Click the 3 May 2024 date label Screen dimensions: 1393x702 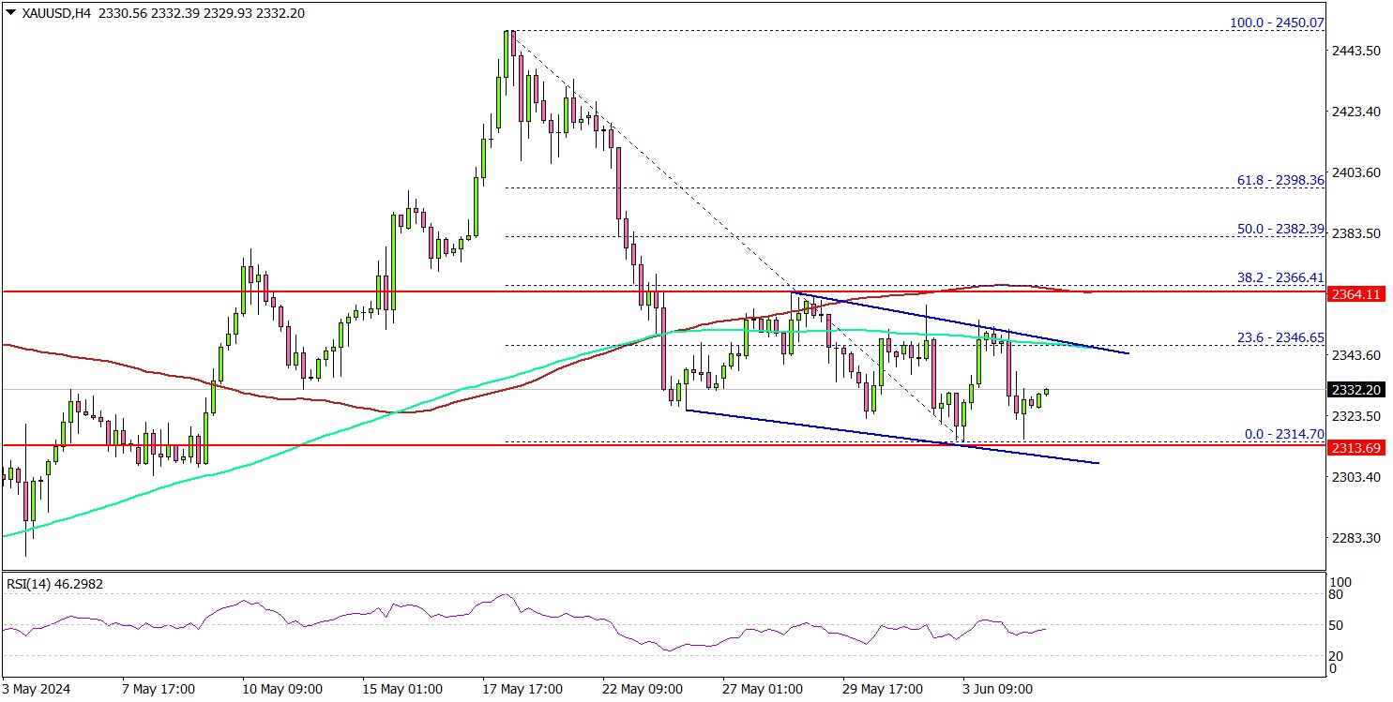pyautogui.click(x=38, y=689)
